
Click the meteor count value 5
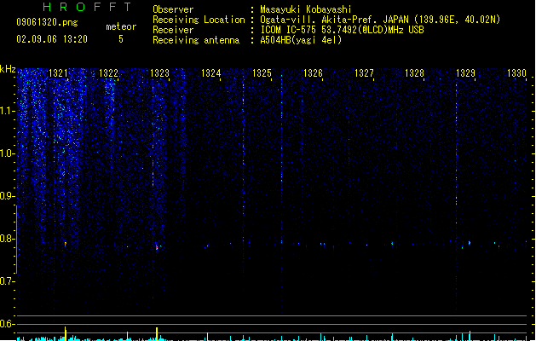pyautogui.click(x=121, y=39)
